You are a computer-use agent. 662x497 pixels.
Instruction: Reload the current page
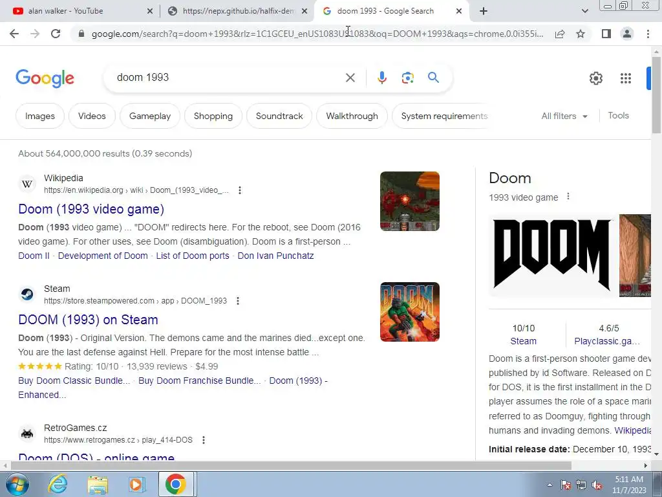tap(56, 34)
